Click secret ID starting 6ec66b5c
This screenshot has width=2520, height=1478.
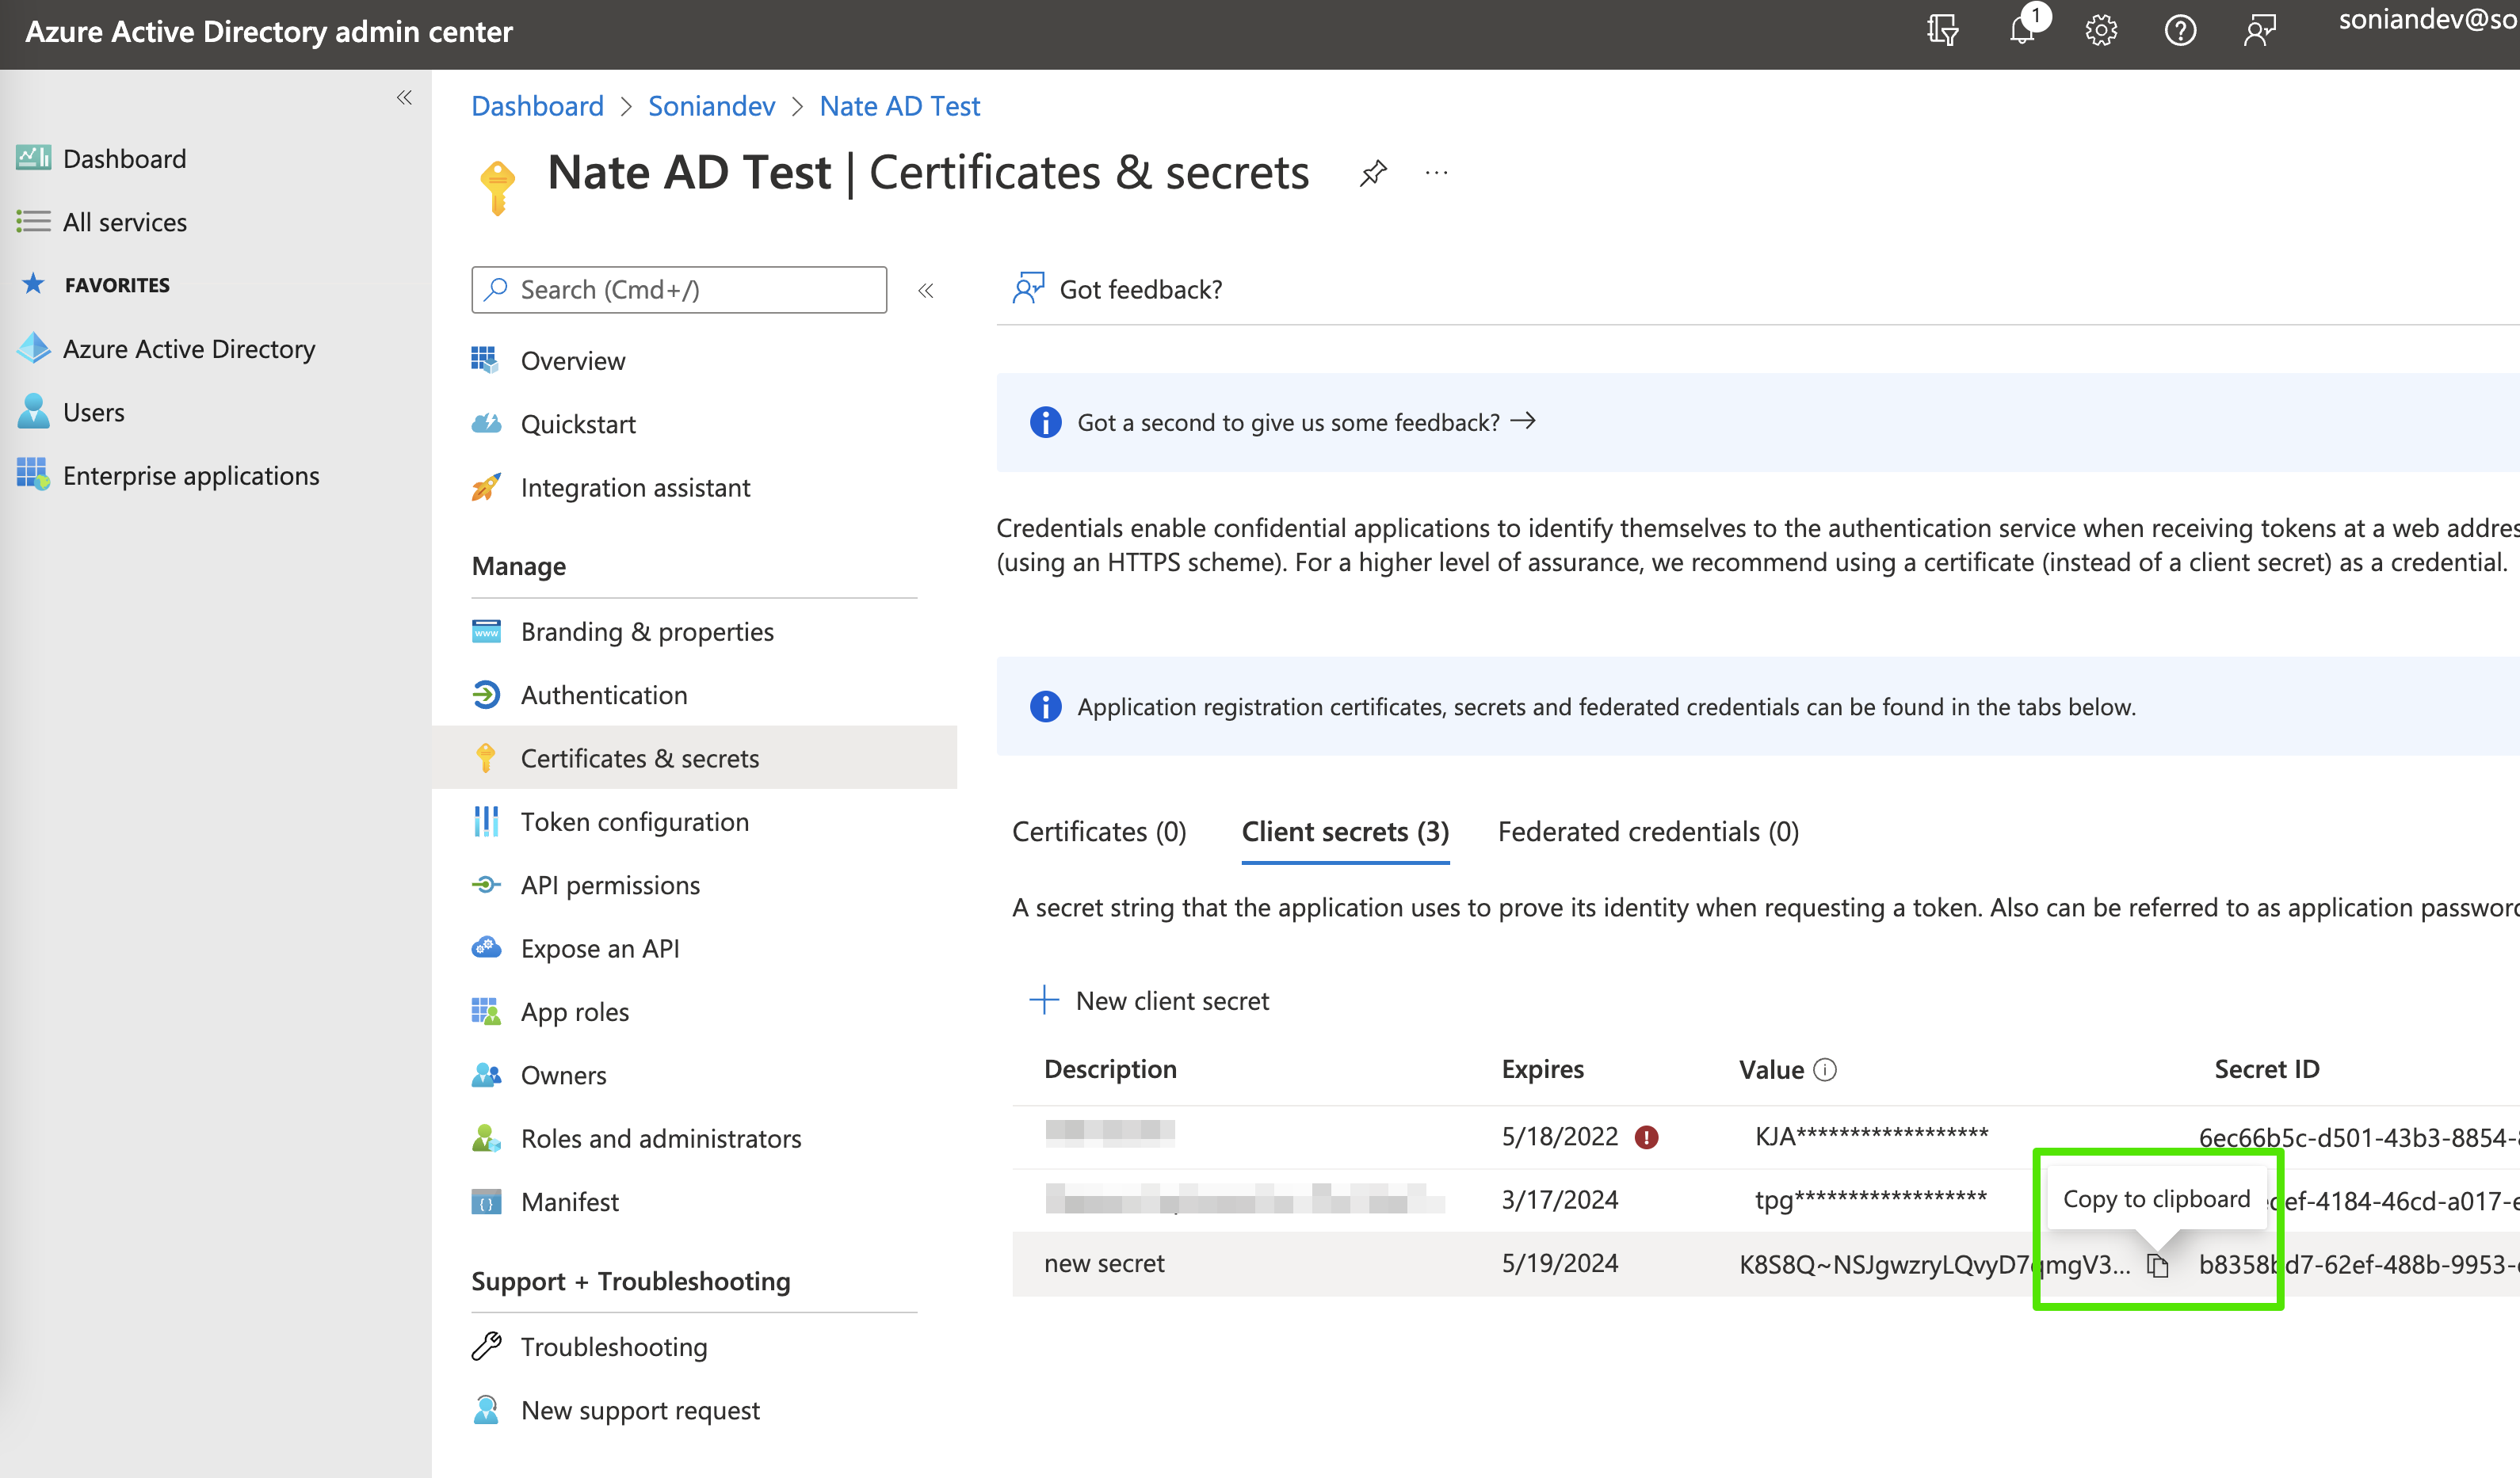(2358, 1137)
